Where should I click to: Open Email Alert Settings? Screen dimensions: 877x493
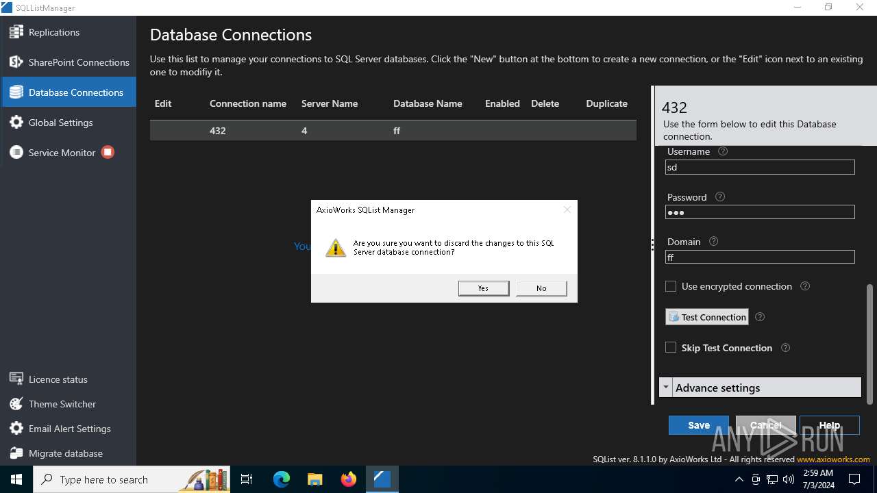tap(69, 429)
